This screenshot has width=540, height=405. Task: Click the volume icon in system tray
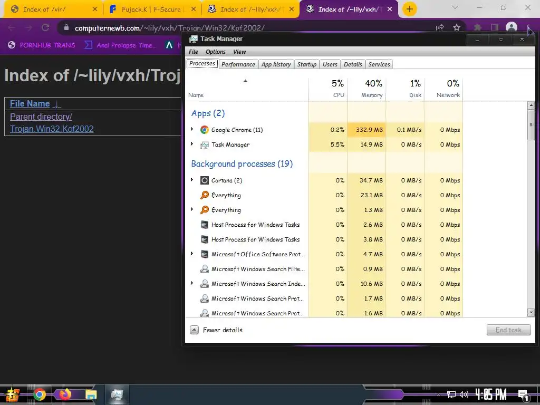(x=464, y=394)
